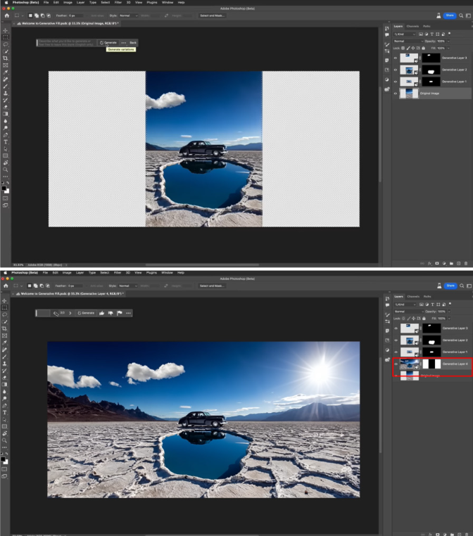
Task: Choose 'Add to selection' icon in top options bar
Action: coord(37,15)
